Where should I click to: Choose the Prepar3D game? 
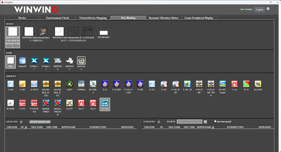22,61
